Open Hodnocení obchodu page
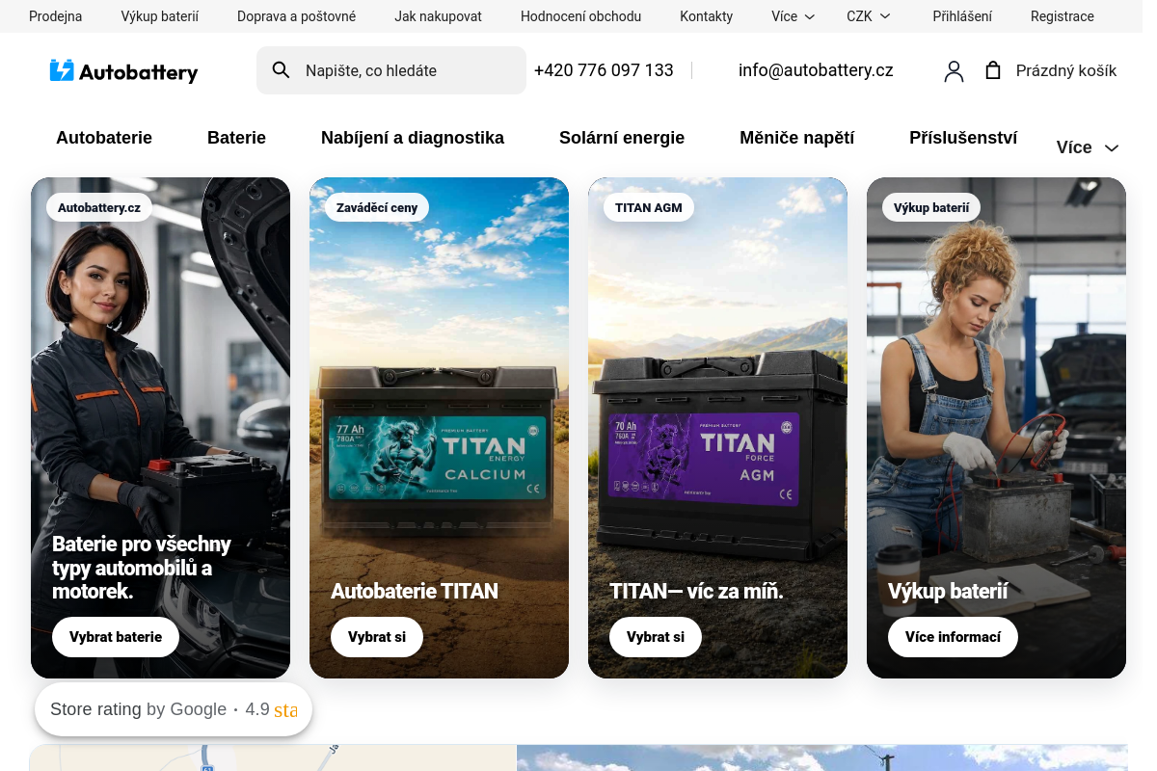 [580, 16]
